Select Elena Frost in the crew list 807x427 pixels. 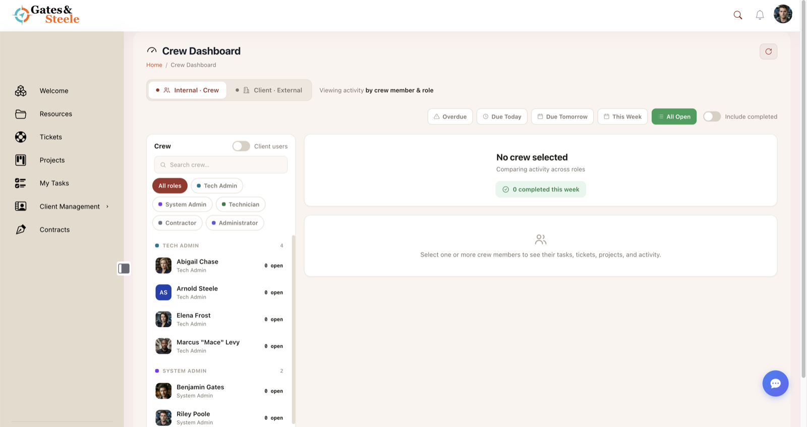(x=219, y=319)
